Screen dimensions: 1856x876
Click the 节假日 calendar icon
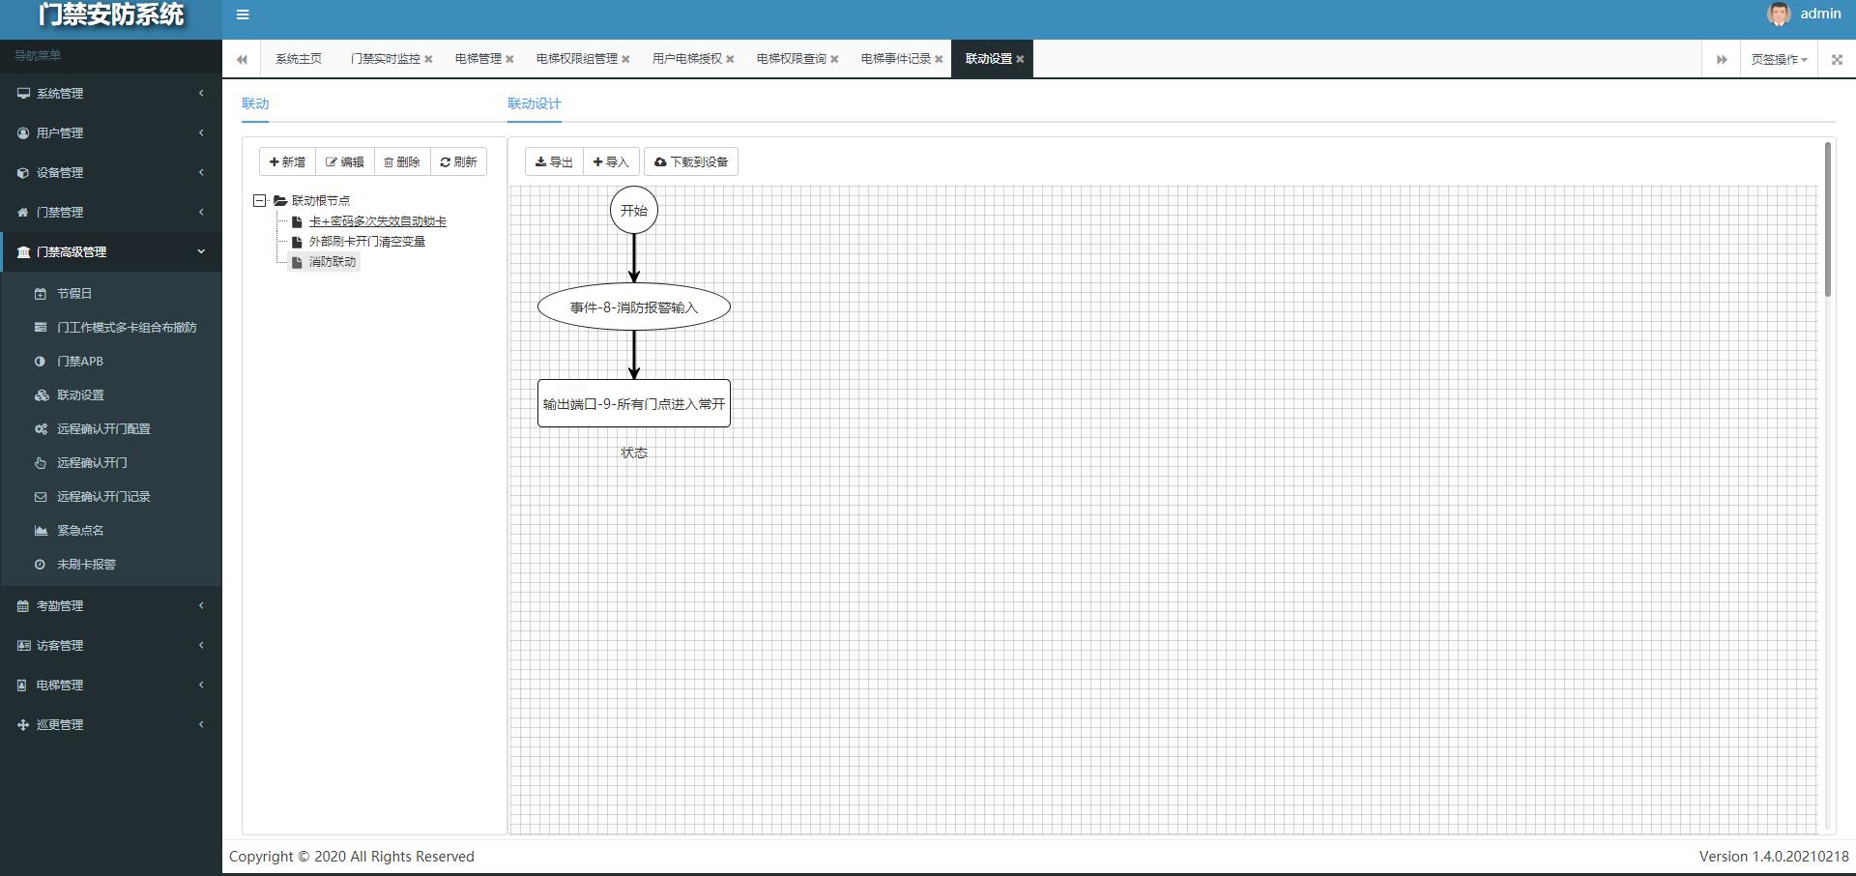point(41,294)
